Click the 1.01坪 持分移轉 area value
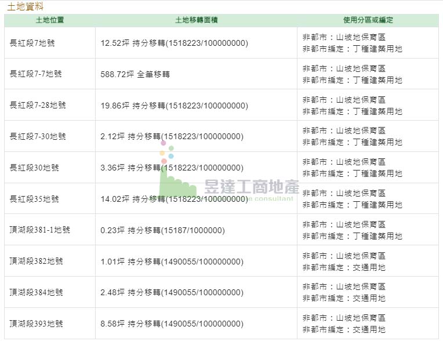This screenshot has width=443, height=341. pyautogui.click(x=172, y=262)
